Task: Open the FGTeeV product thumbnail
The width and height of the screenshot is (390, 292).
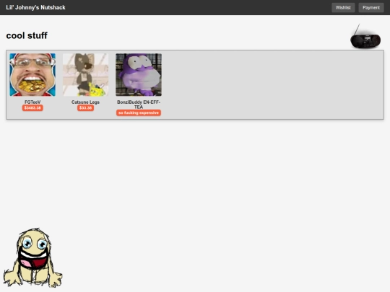Action: coord(32,75)
